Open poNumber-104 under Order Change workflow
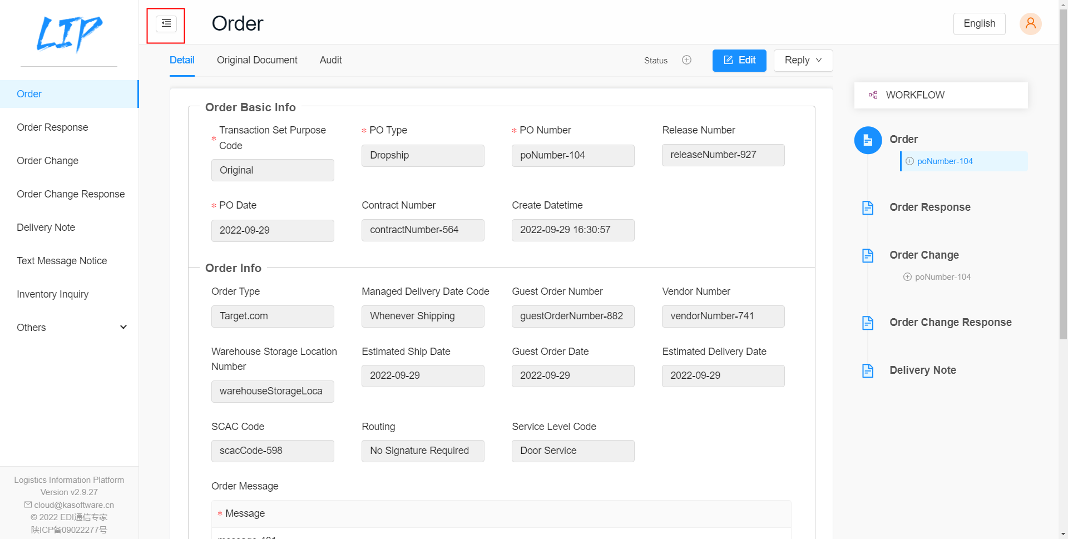 click(x=942, y=277)
